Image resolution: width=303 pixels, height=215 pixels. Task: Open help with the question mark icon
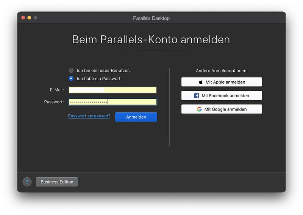pyautogui.click(x=27, y=182)
